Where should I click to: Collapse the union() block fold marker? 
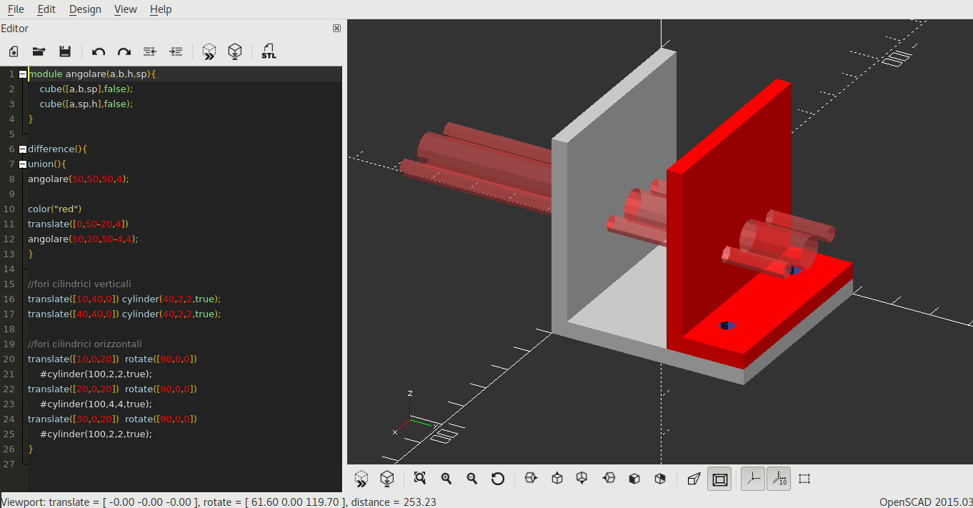click(x=23, y=164)
